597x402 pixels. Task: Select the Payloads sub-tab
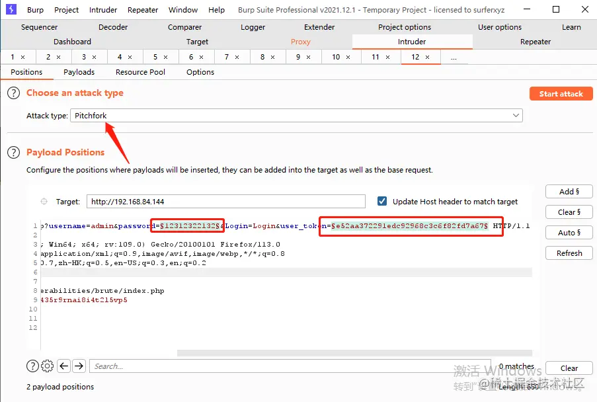79,72
